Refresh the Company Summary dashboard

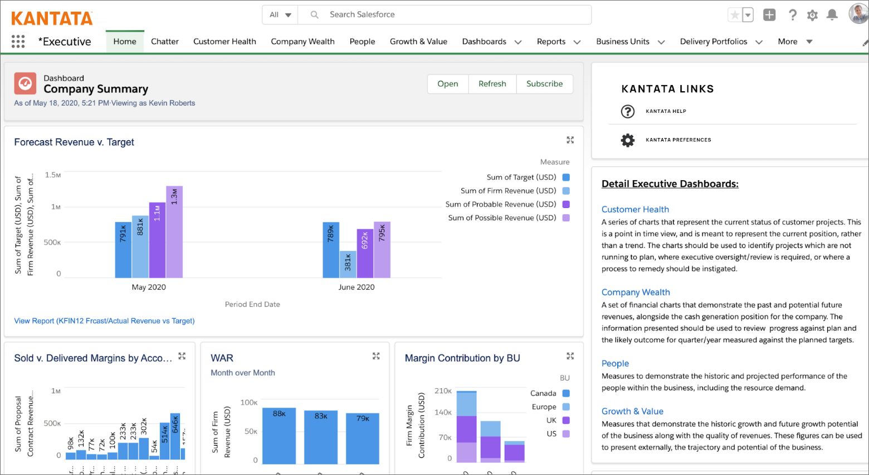(x=492, y=84)
